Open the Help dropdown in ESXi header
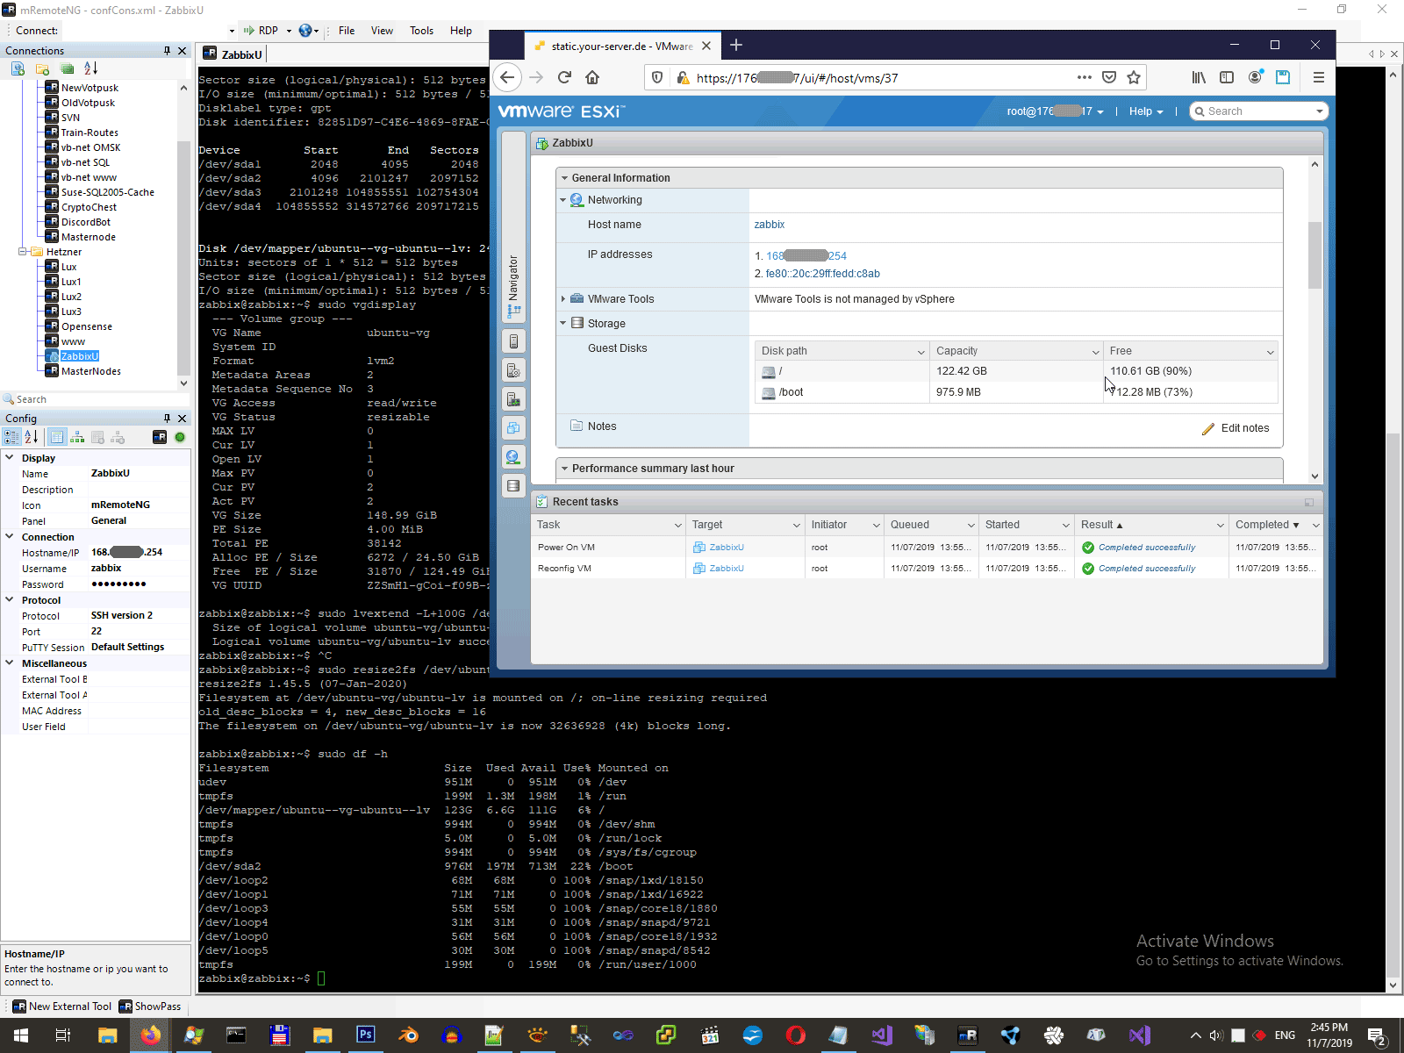 [1145, 111]
